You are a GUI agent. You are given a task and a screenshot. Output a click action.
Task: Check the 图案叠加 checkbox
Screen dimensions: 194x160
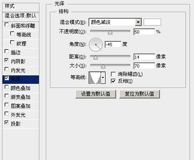click(6, 105)
